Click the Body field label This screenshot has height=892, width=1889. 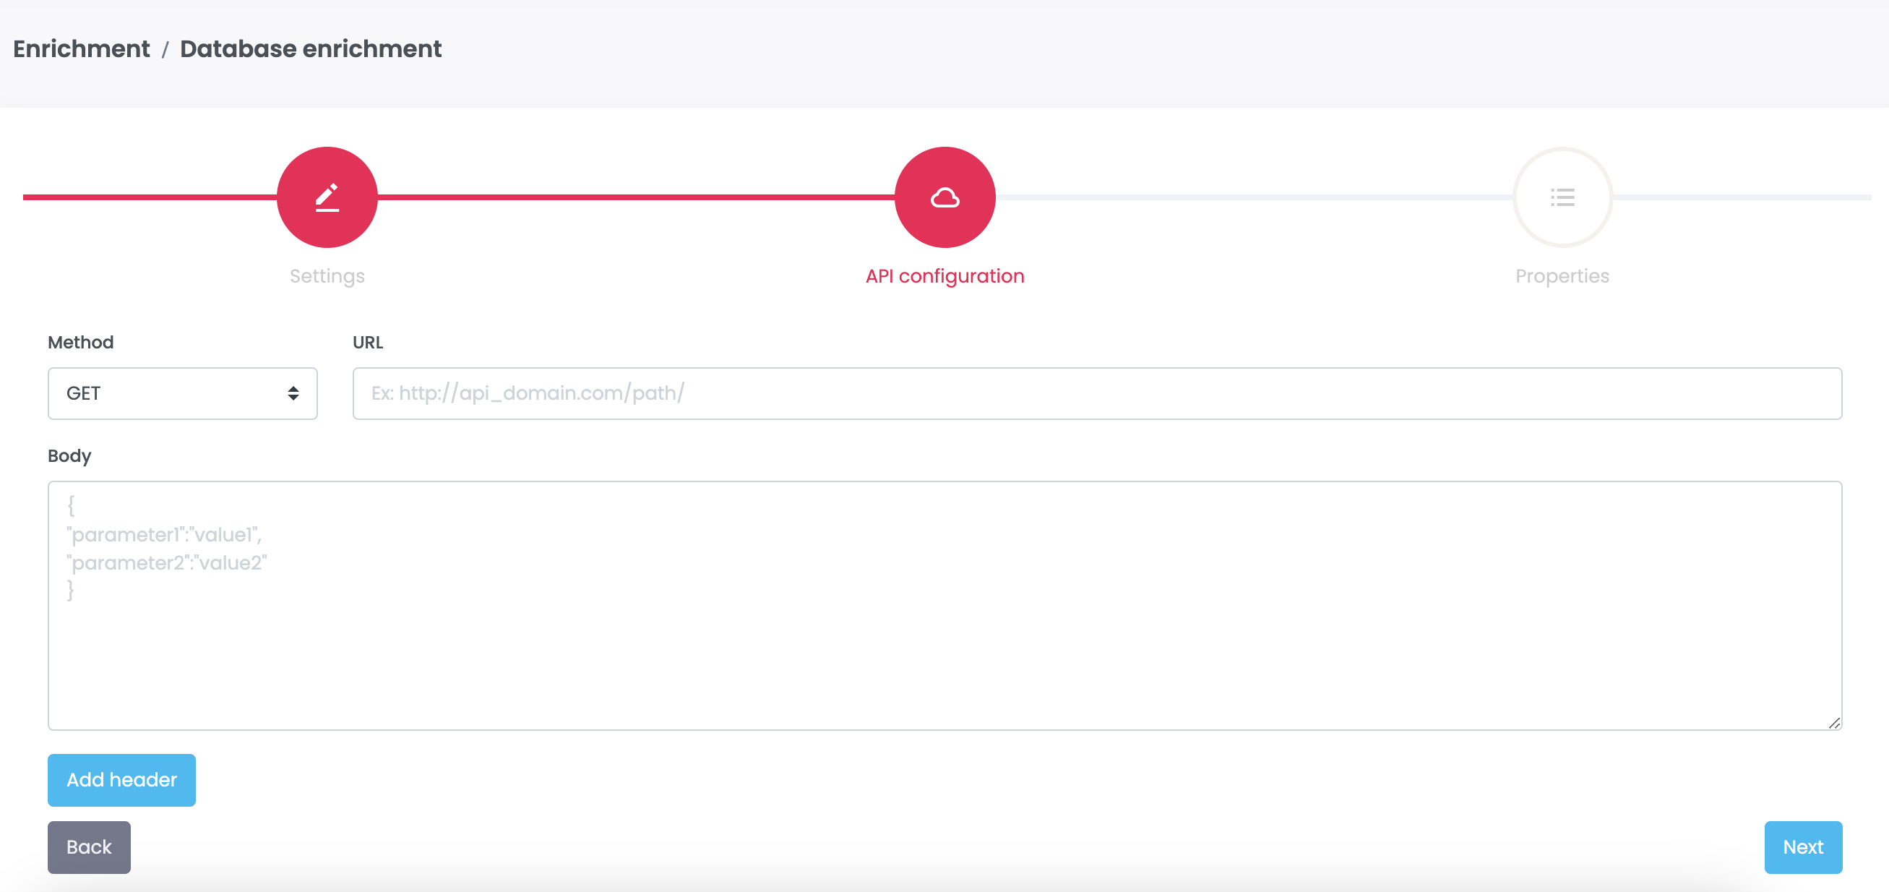(x=69, y=456)
